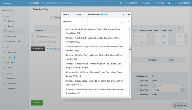The width and height of the screenshot is (192, 110).
Task: Toggle Taxed checkbox on Screenprinting row
Action: (164, 36)
